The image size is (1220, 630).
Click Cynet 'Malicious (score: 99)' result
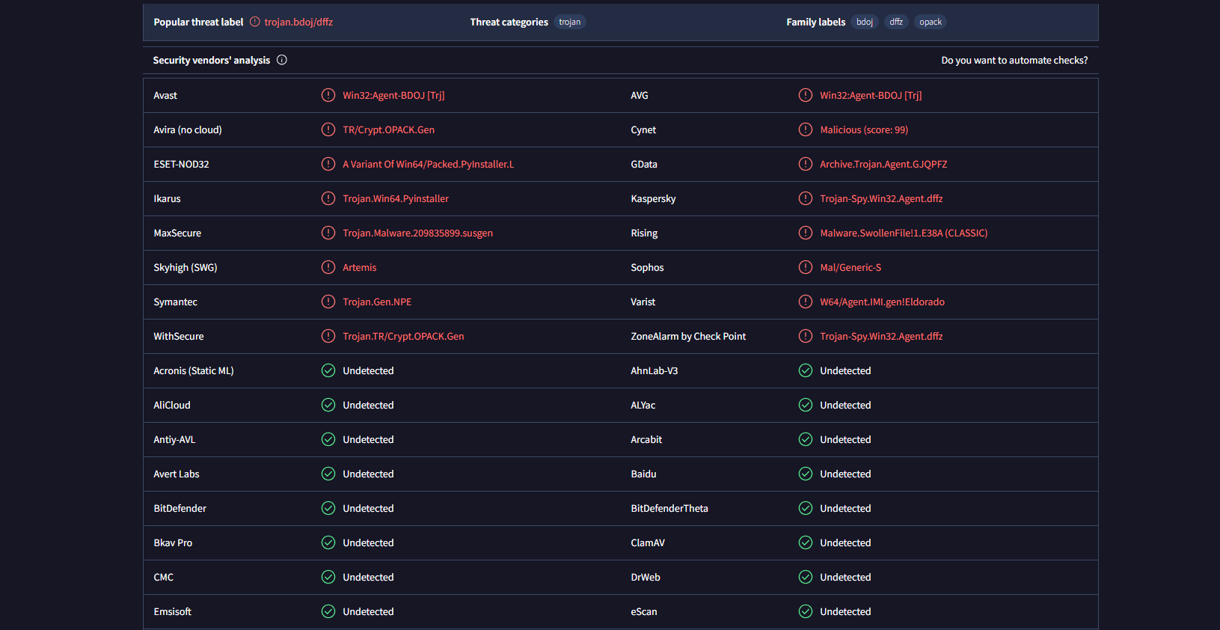coord(864,129)
